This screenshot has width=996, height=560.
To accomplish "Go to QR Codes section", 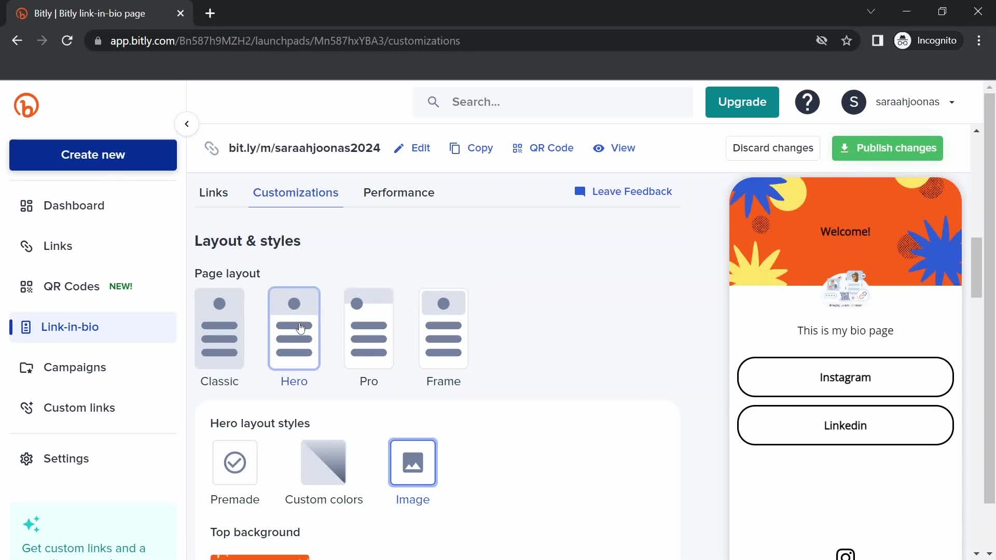I will tap(93, 286).
